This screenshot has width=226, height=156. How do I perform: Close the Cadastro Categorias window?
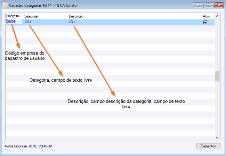(x=219, y=5)
